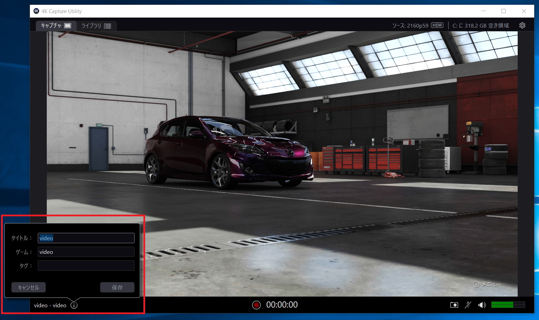Image resolution: width=539 pixels, height=320 pixels.
Task: Close the 4K Capture Utility window
Action: [524, 11]
